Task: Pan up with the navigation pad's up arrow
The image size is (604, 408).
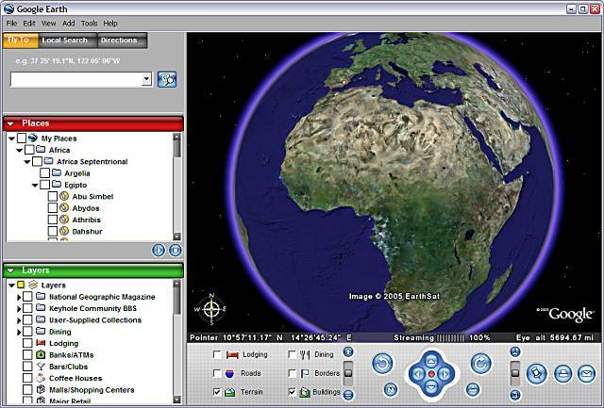Action: pyautogui.click(x=431, y=361)
